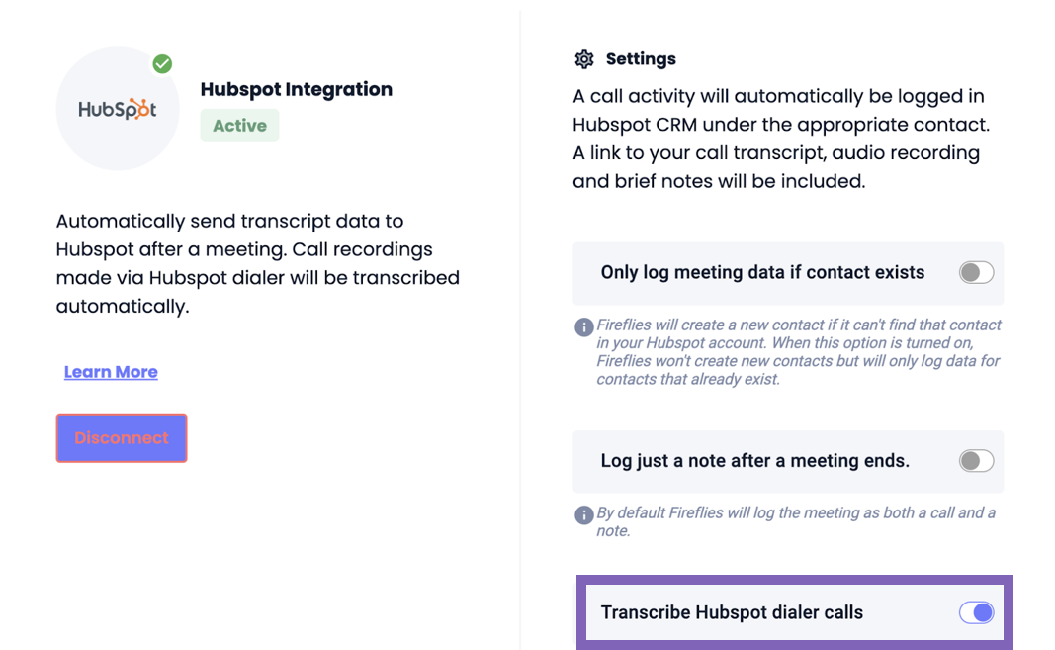Open the Learn More link
The width and height of the screenshot is (1055, 650).
[x=110, y=371]
